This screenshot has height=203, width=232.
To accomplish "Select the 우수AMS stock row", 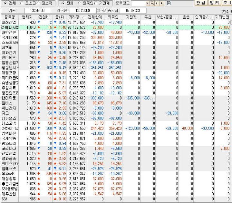I will pos(115,174).
